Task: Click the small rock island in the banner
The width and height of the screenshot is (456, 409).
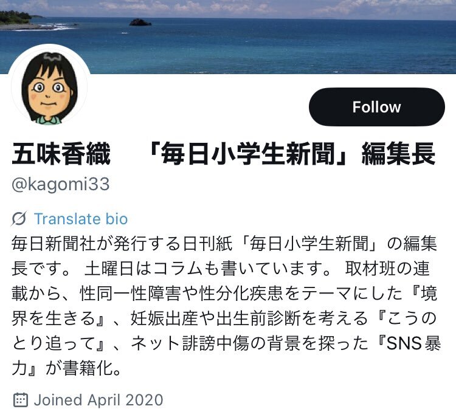Action: point(140,22)
